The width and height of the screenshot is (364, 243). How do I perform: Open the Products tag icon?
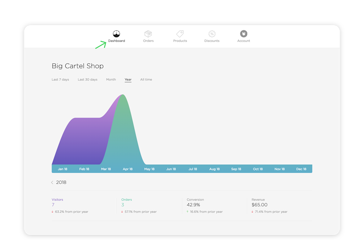coord(180,34)
